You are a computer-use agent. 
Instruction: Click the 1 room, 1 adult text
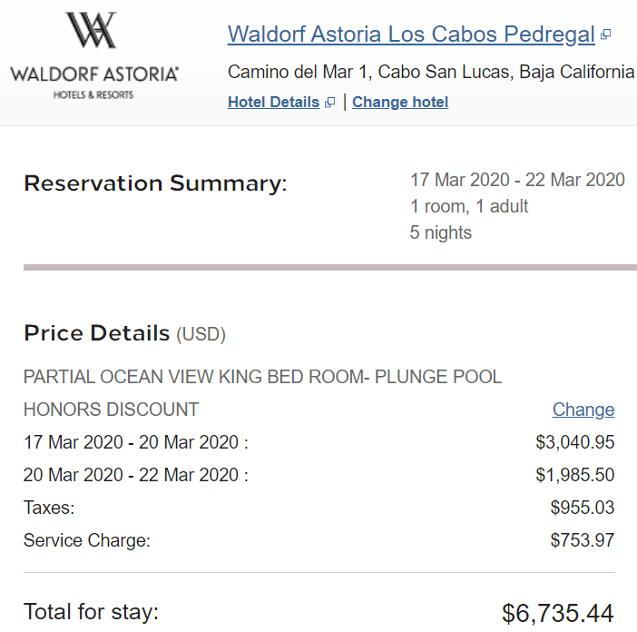coord(469,206)
